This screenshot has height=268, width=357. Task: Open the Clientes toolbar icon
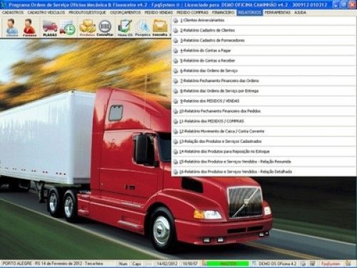[11, 27]
